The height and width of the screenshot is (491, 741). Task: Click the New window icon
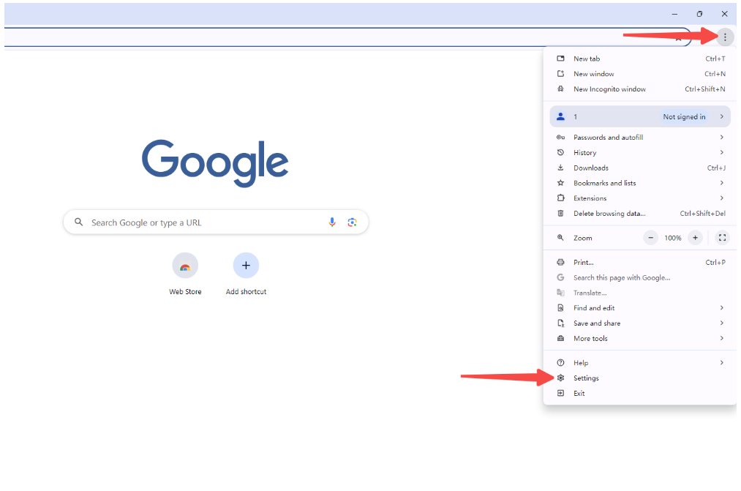coord(560,74)
